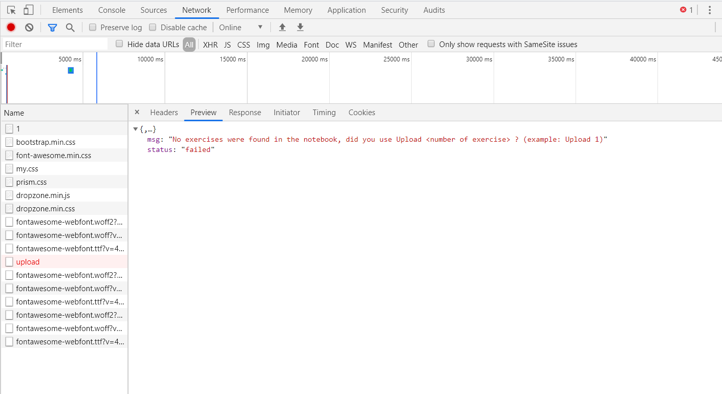Click the import HAR upload arrow
Image resolution: width=722 pixels, height=394 pixels.
pos(282,28)
